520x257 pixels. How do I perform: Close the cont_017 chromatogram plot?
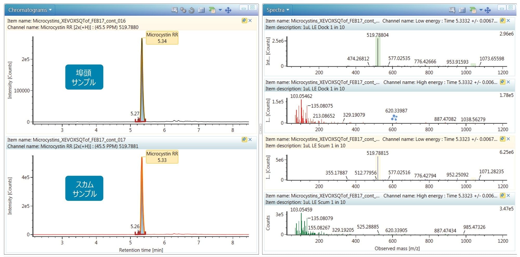[250, 140]
